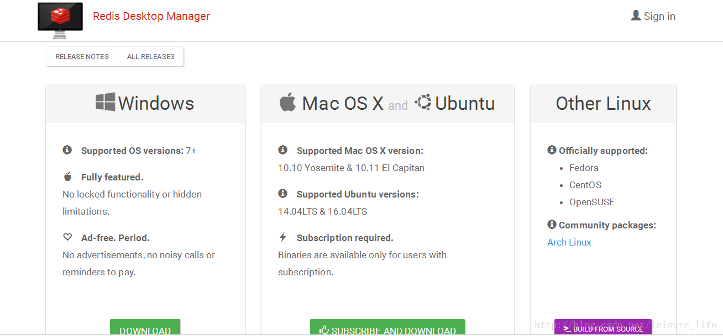Click the OpenSUSE list item

591,202
